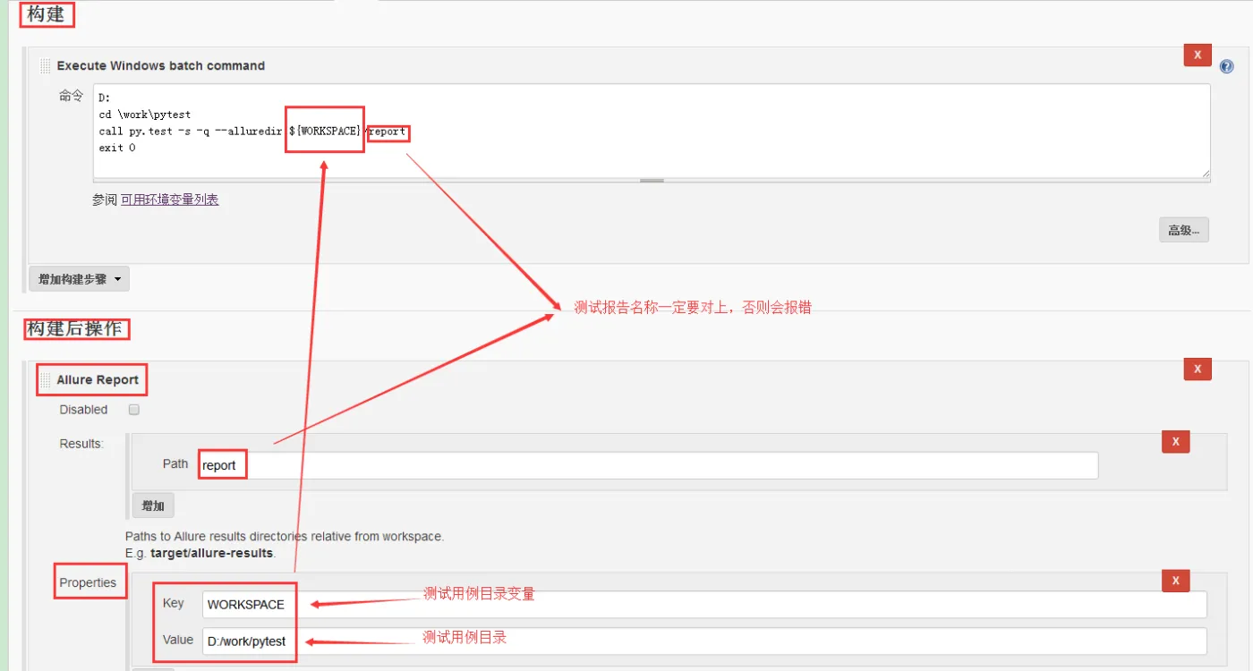Screen dimensions: 1253x671
Task: Remove the WORKSPACE property entry
Action: [x=1175, y=581]
